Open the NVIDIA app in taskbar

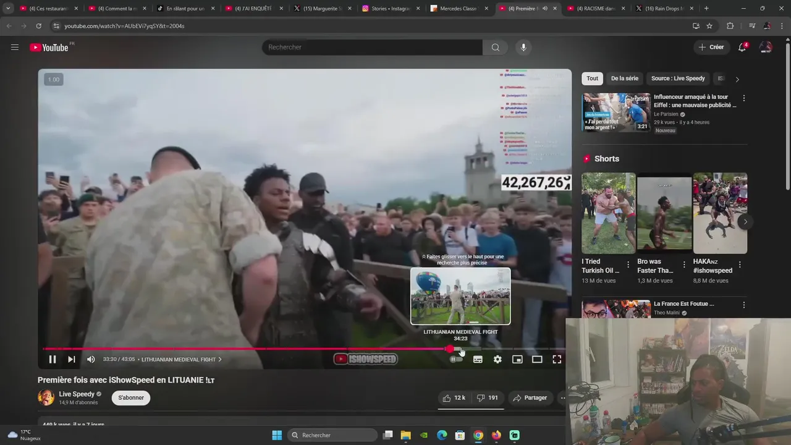pyautogui.click(x=424, y=435)
